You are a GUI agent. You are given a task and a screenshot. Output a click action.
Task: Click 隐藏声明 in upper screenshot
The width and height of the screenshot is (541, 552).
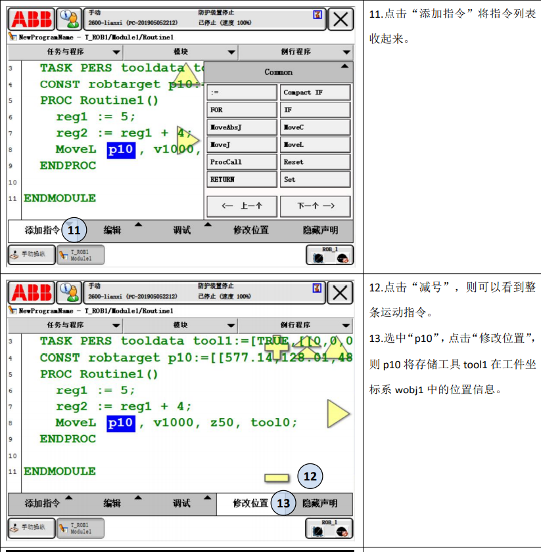[x=320, y=230]
